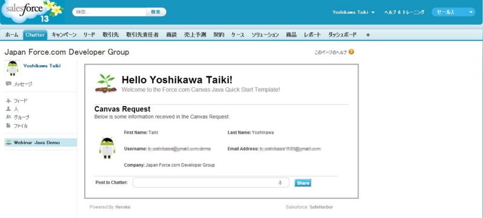Viewport: 483px width, 218px height.
Task: Click the Japan Force.com Developer Group page title
Action: coord(67,52)
